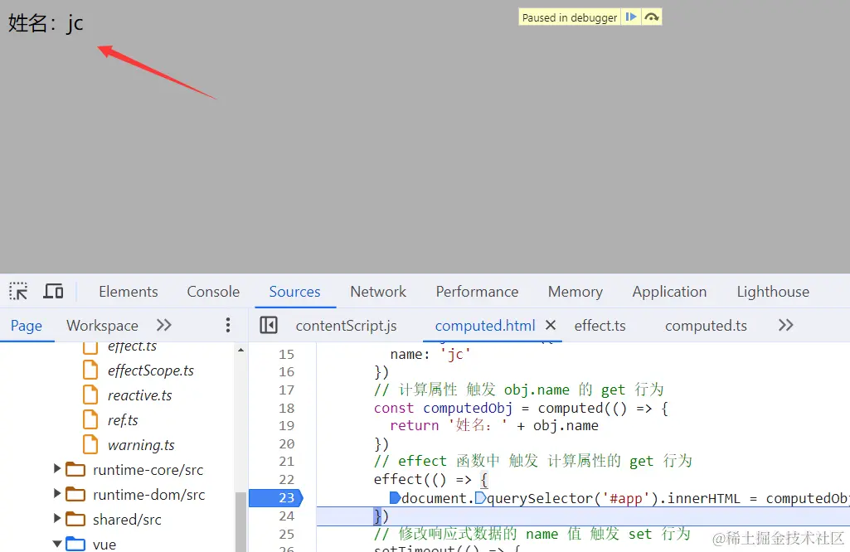The width and height of the screenshot is (850, 552).
Task: Select the runtime-core/src folder icon
Action: click(75, 470)
